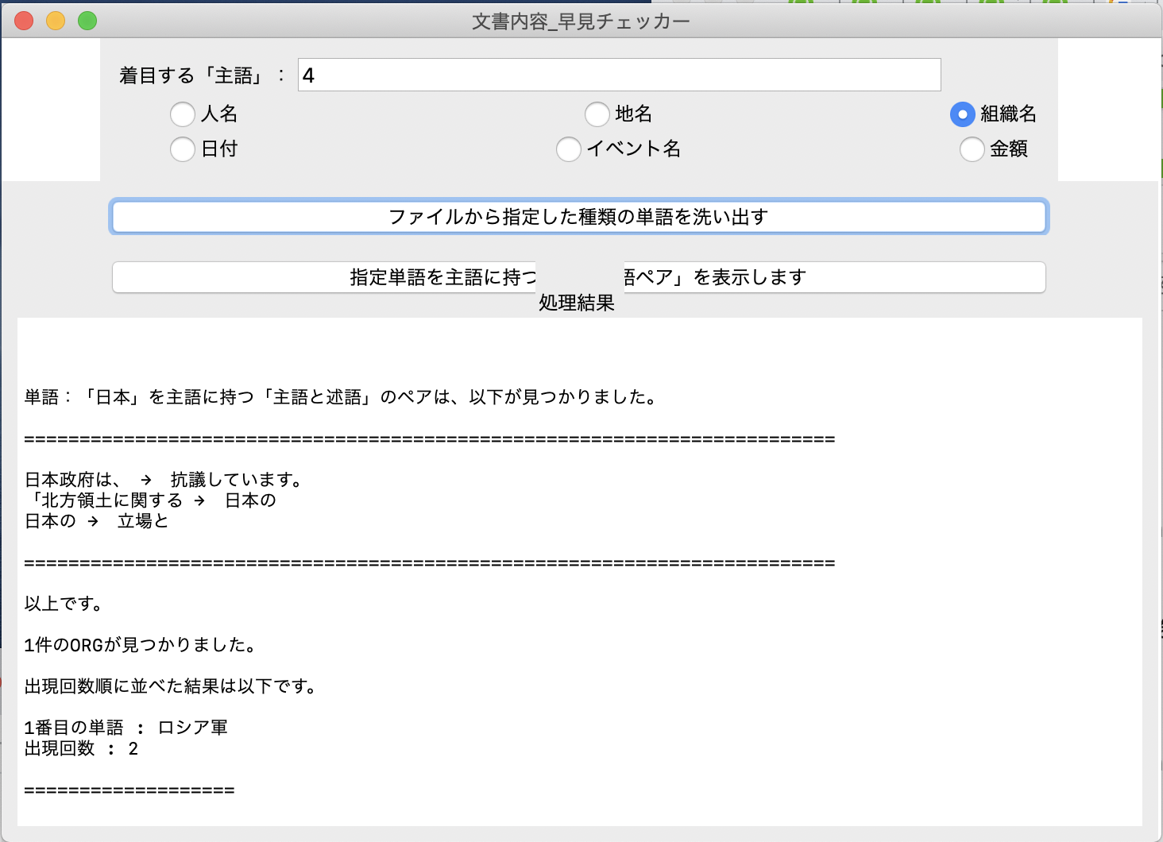Click the upper ==== separator line in results
This screenshot has width=1163, height=842.
click(x=429, y=438)
